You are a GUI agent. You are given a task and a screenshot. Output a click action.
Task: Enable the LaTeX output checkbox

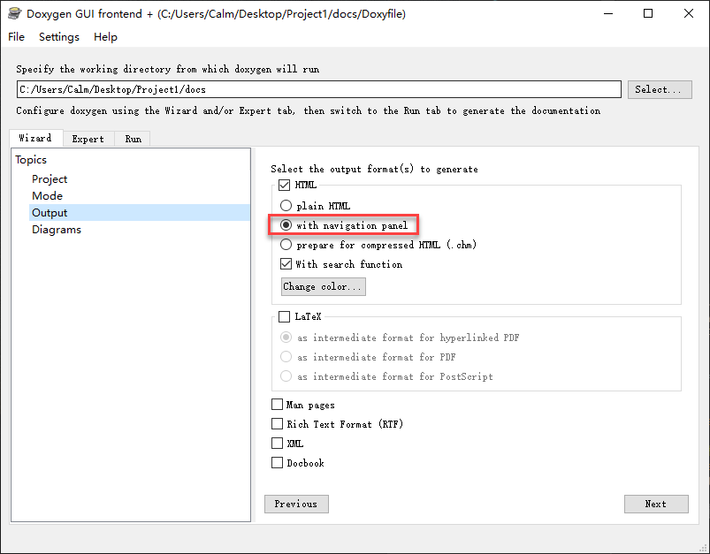[x=284, y=316]
